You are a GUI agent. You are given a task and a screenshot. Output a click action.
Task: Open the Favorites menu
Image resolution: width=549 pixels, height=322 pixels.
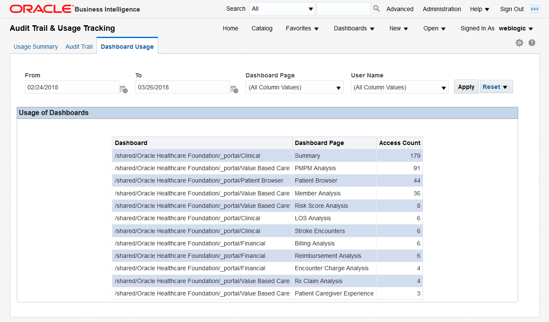(x=302, y=28)
